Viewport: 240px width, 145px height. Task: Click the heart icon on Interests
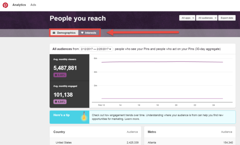coord(82,33)
